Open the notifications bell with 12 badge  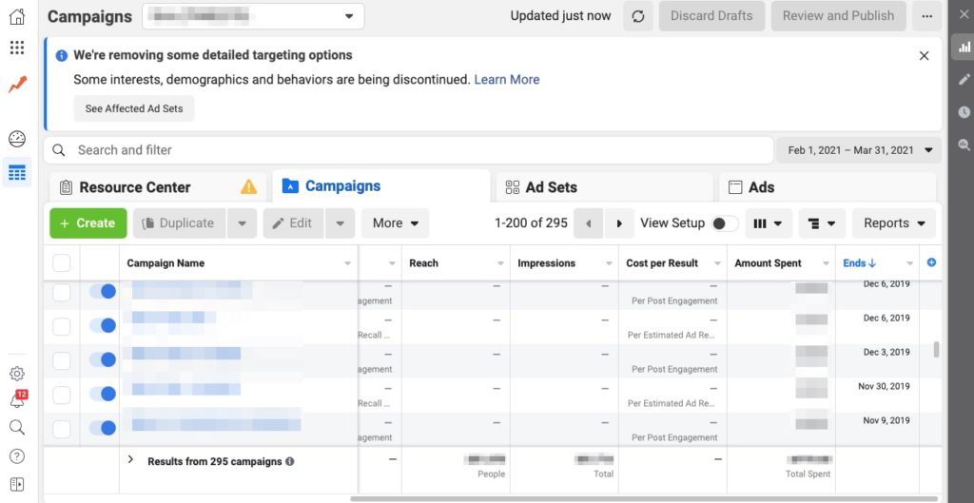pos(17,400)
